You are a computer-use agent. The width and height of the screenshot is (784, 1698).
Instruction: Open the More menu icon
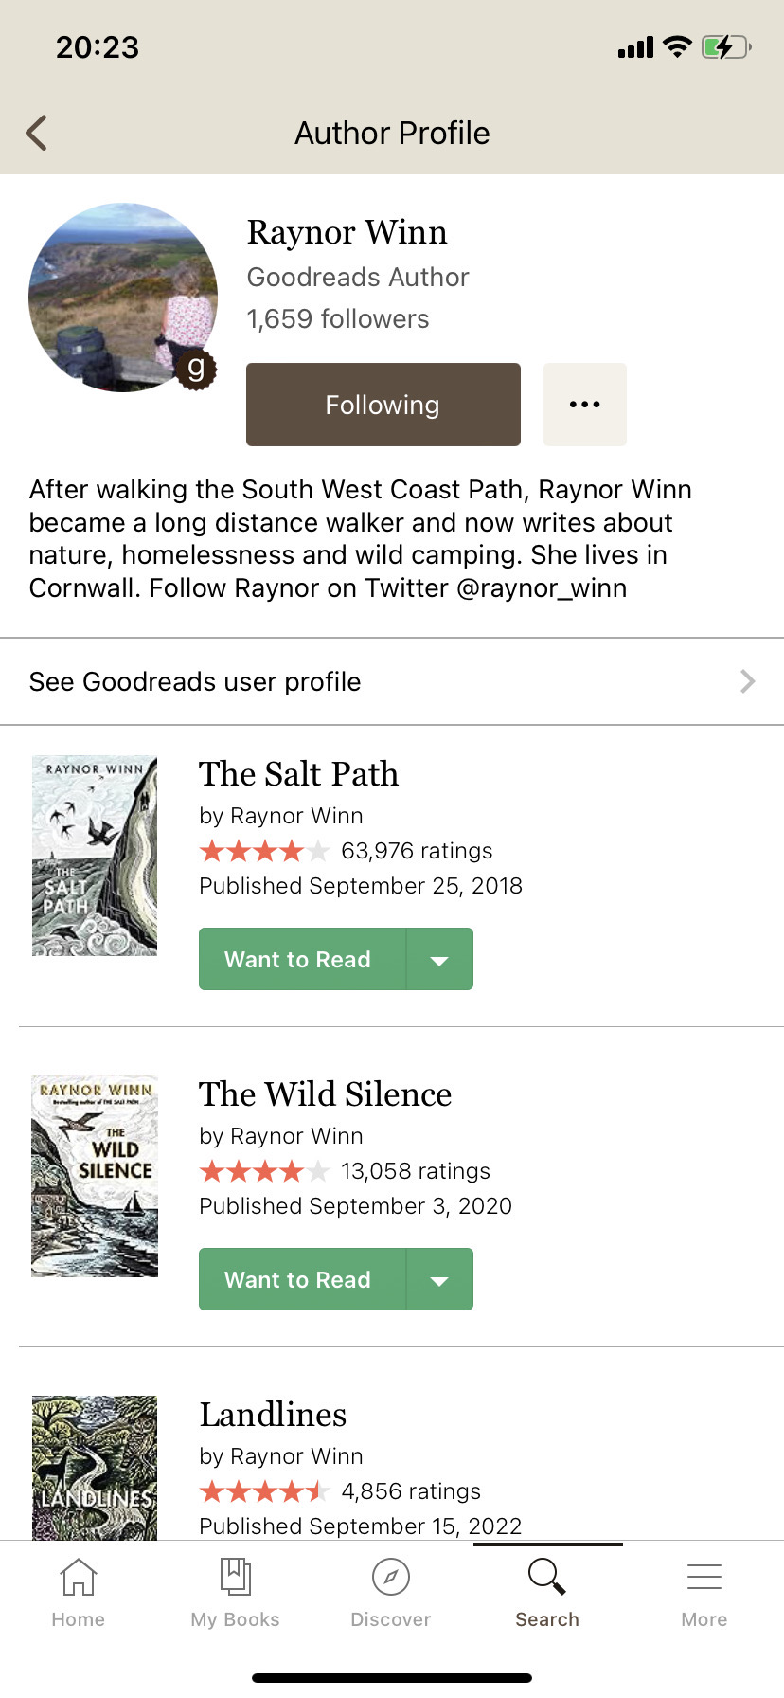[x=704, y=1578]
